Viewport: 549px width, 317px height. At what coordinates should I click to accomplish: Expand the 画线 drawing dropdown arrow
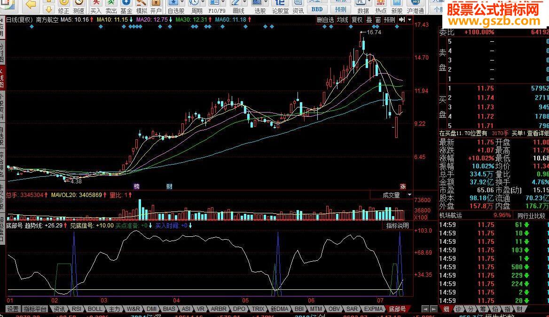coord(244,2)
